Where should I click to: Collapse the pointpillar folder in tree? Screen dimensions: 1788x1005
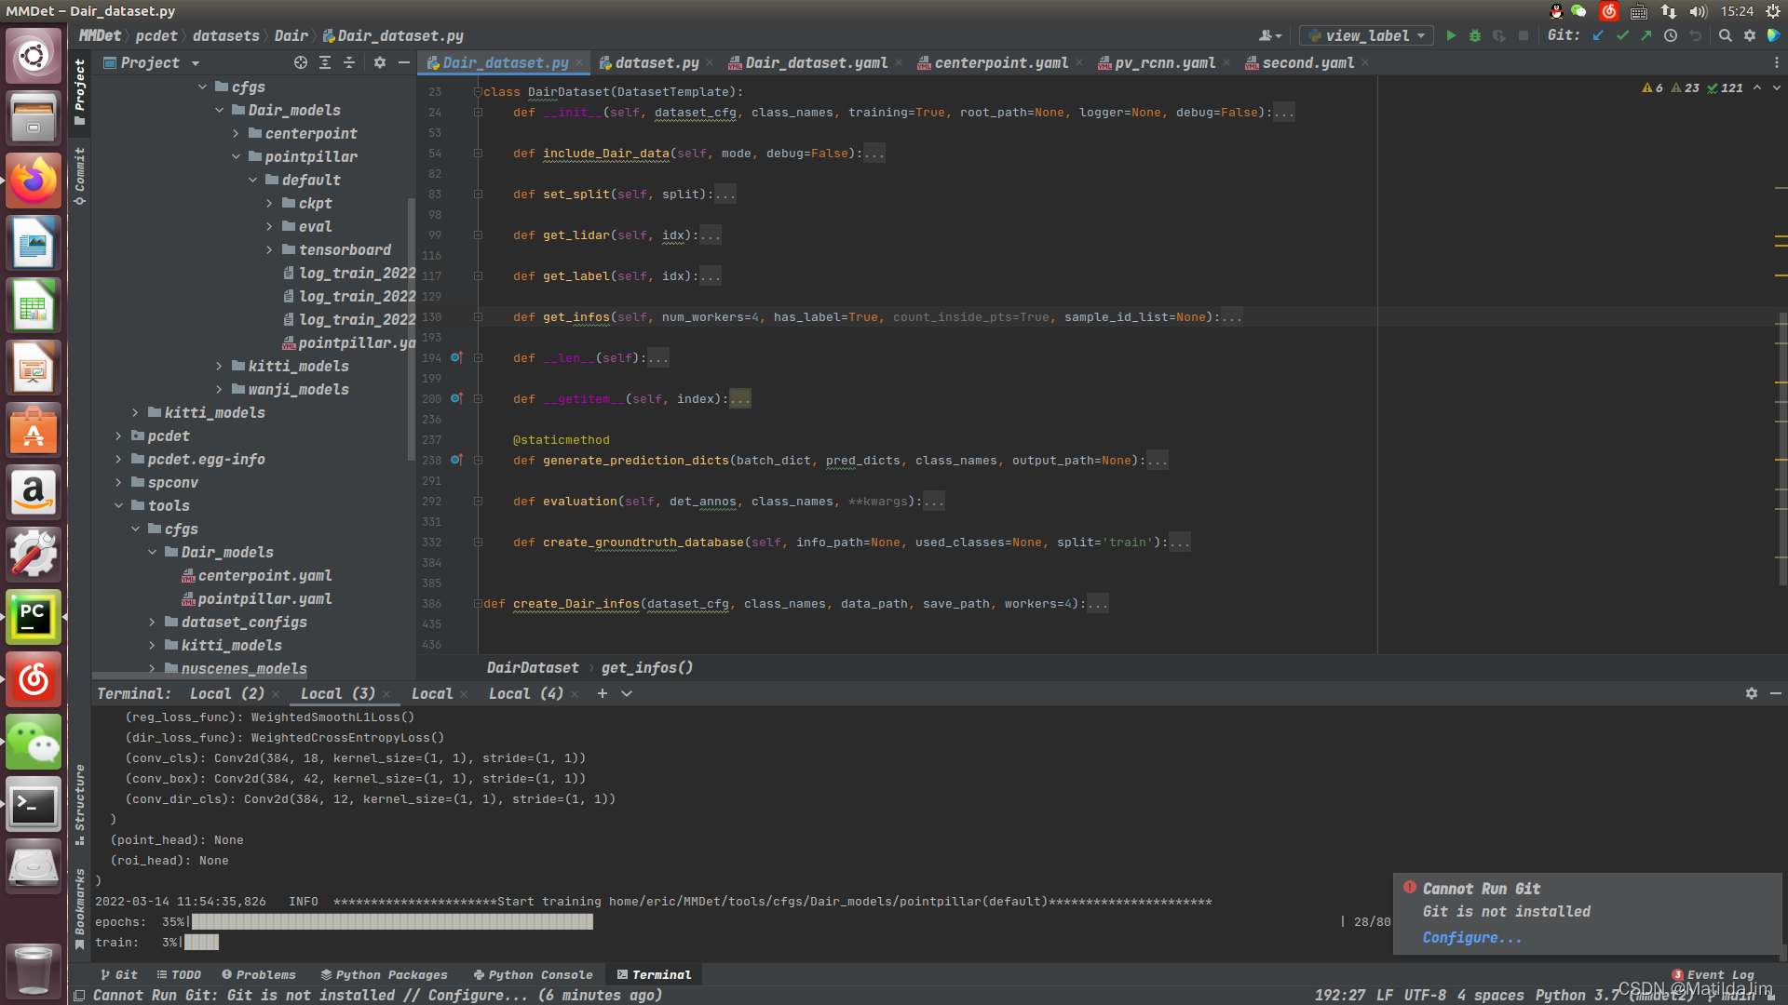pyautogui.click(x=237, y=156)
